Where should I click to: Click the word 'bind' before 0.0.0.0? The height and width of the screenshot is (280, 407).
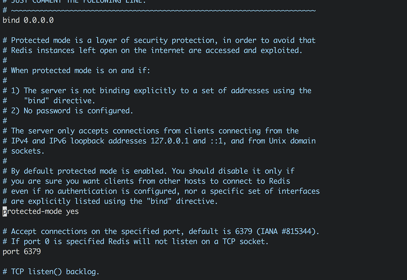point(11,20)
